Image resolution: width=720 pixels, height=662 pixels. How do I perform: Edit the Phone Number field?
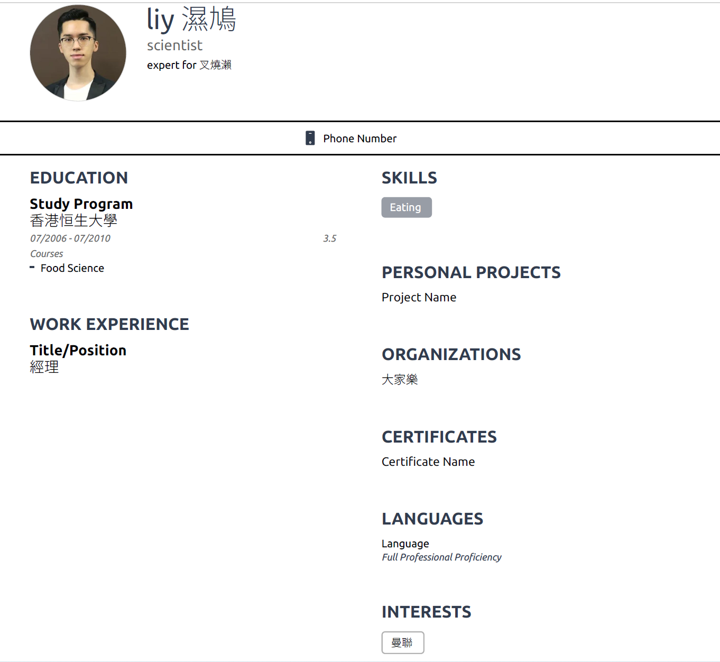(359, 139)
